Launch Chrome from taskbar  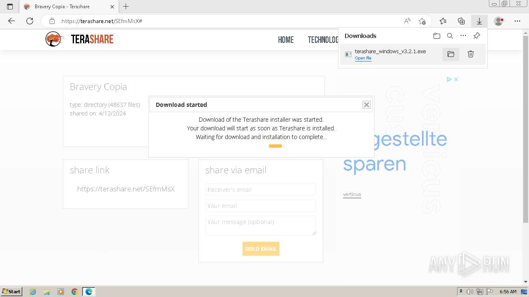pos(74,292)
